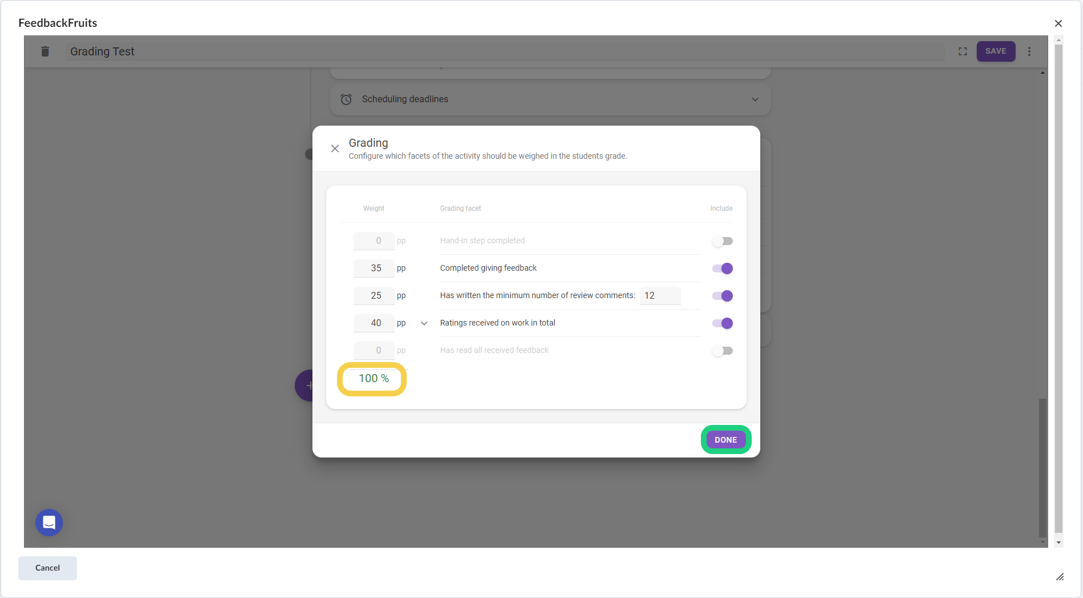The image size is (1083, 598).
Task: Click the Cancel button
Action: pyautogui.click(x=47, y=568)
